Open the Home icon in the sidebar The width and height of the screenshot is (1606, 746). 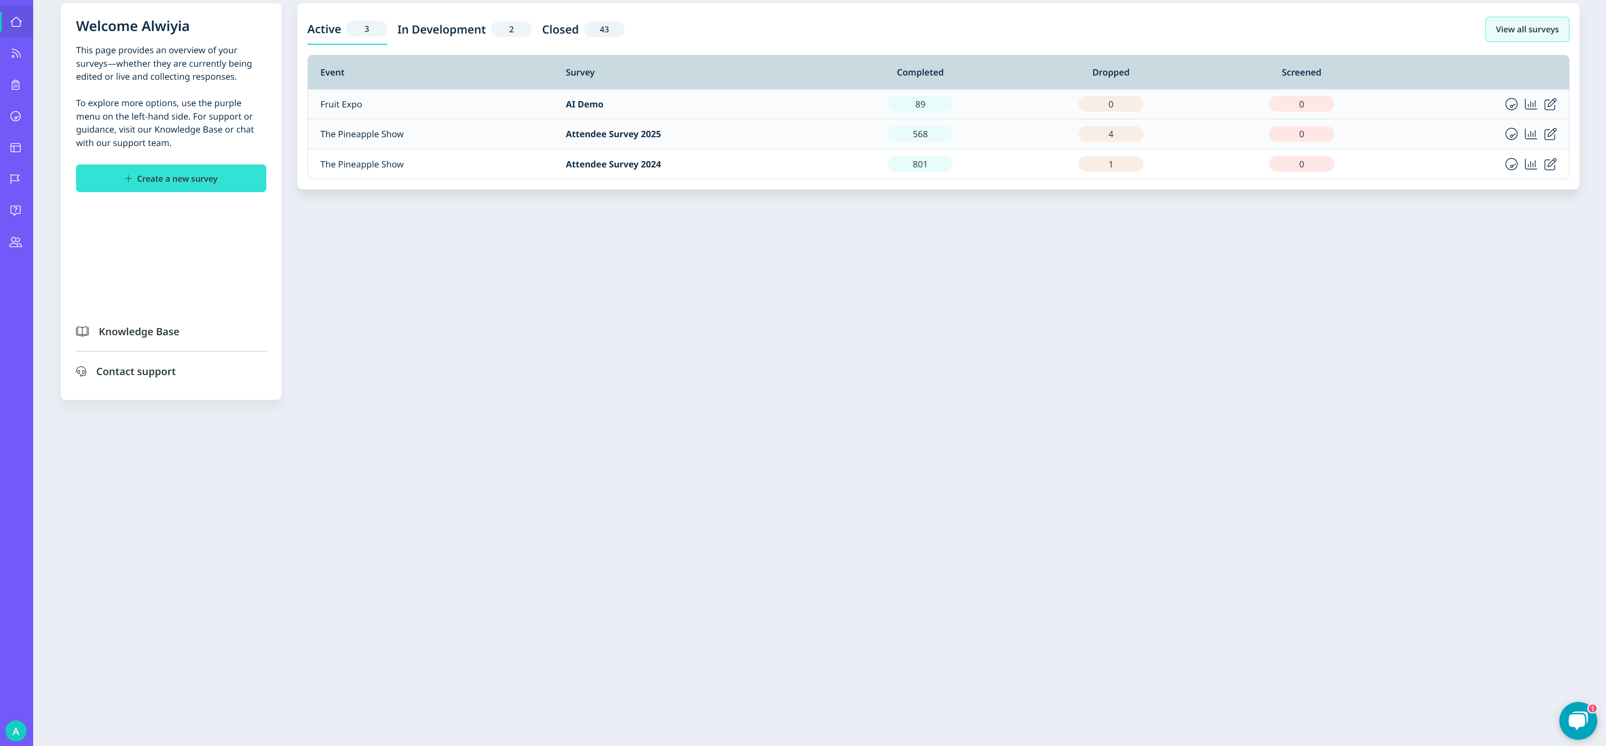[16, 22]
